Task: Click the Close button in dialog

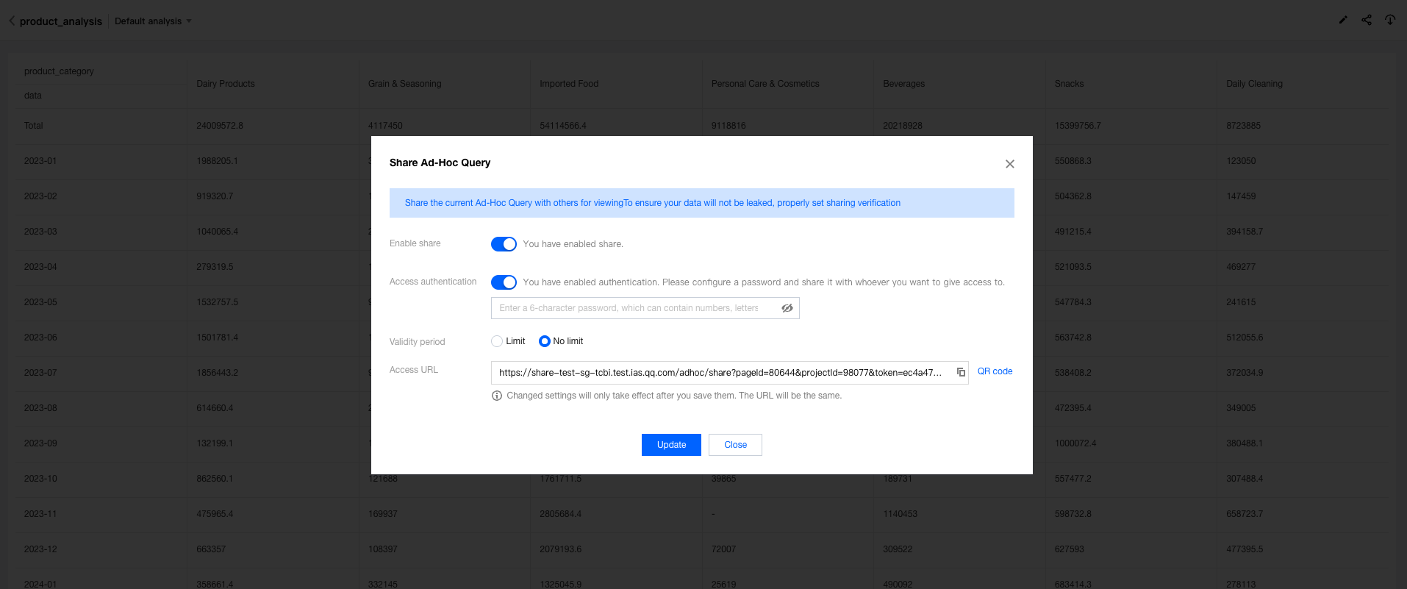Action: point(735,445)
